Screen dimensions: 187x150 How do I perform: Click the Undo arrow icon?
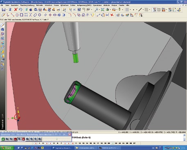[20, 9]
